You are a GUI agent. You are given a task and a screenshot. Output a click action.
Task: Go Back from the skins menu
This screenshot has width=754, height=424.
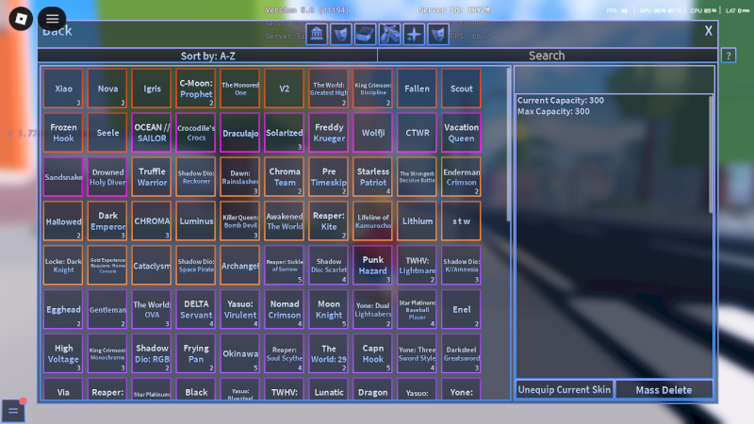tap(57, 31)
